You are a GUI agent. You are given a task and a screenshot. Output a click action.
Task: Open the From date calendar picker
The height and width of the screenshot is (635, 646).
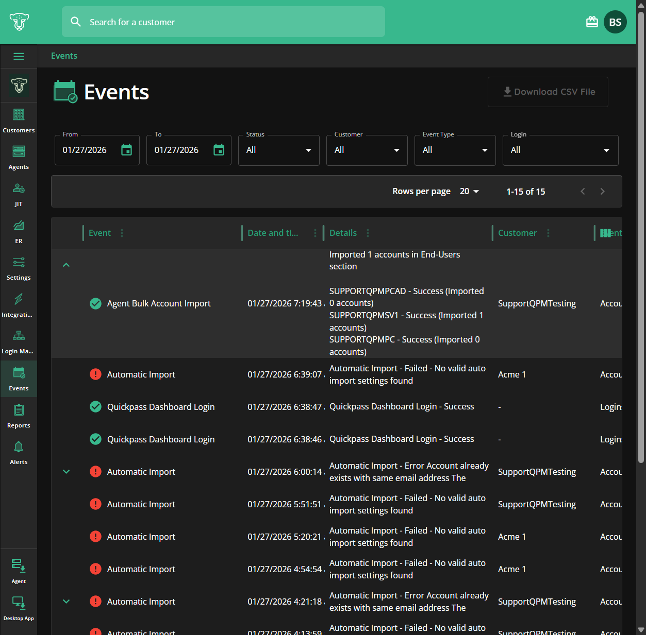(126, 150)
